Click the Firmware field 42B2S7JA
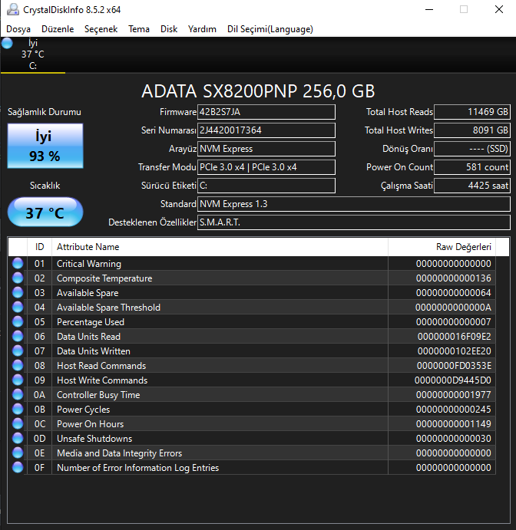Viewport: 516px width, 530px height. click(x=266, y=112)
